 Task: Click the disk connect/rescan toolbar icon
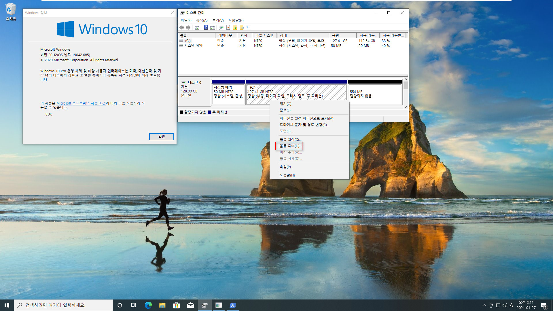pyautogui.click(x=221, y=28)
